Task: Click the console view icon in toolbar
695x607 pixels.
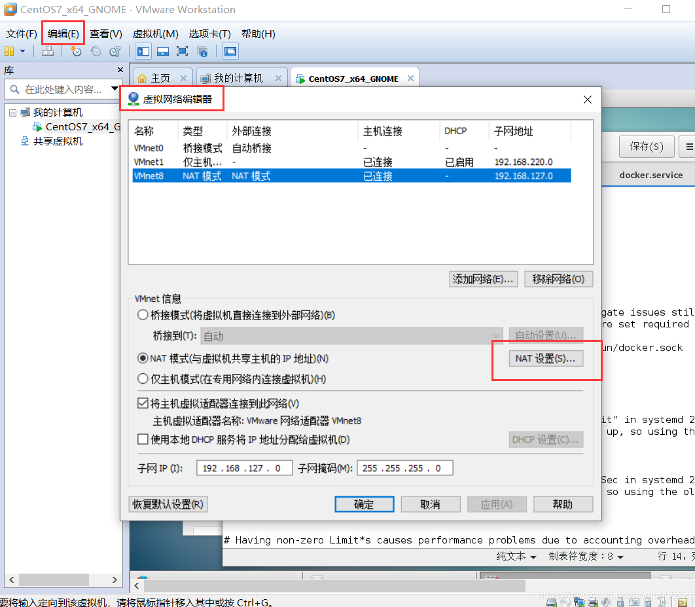Action: [230, 52]
